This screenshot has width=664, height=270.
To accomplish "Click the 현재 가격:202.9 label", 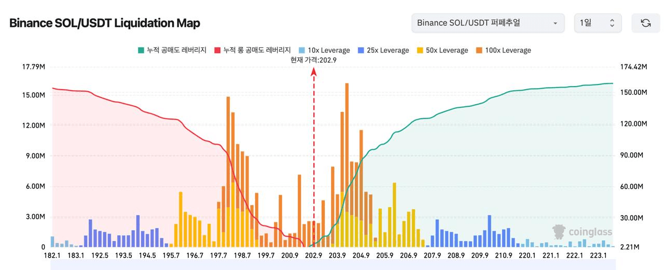I will pyautogui.click(x=314, y=60).
